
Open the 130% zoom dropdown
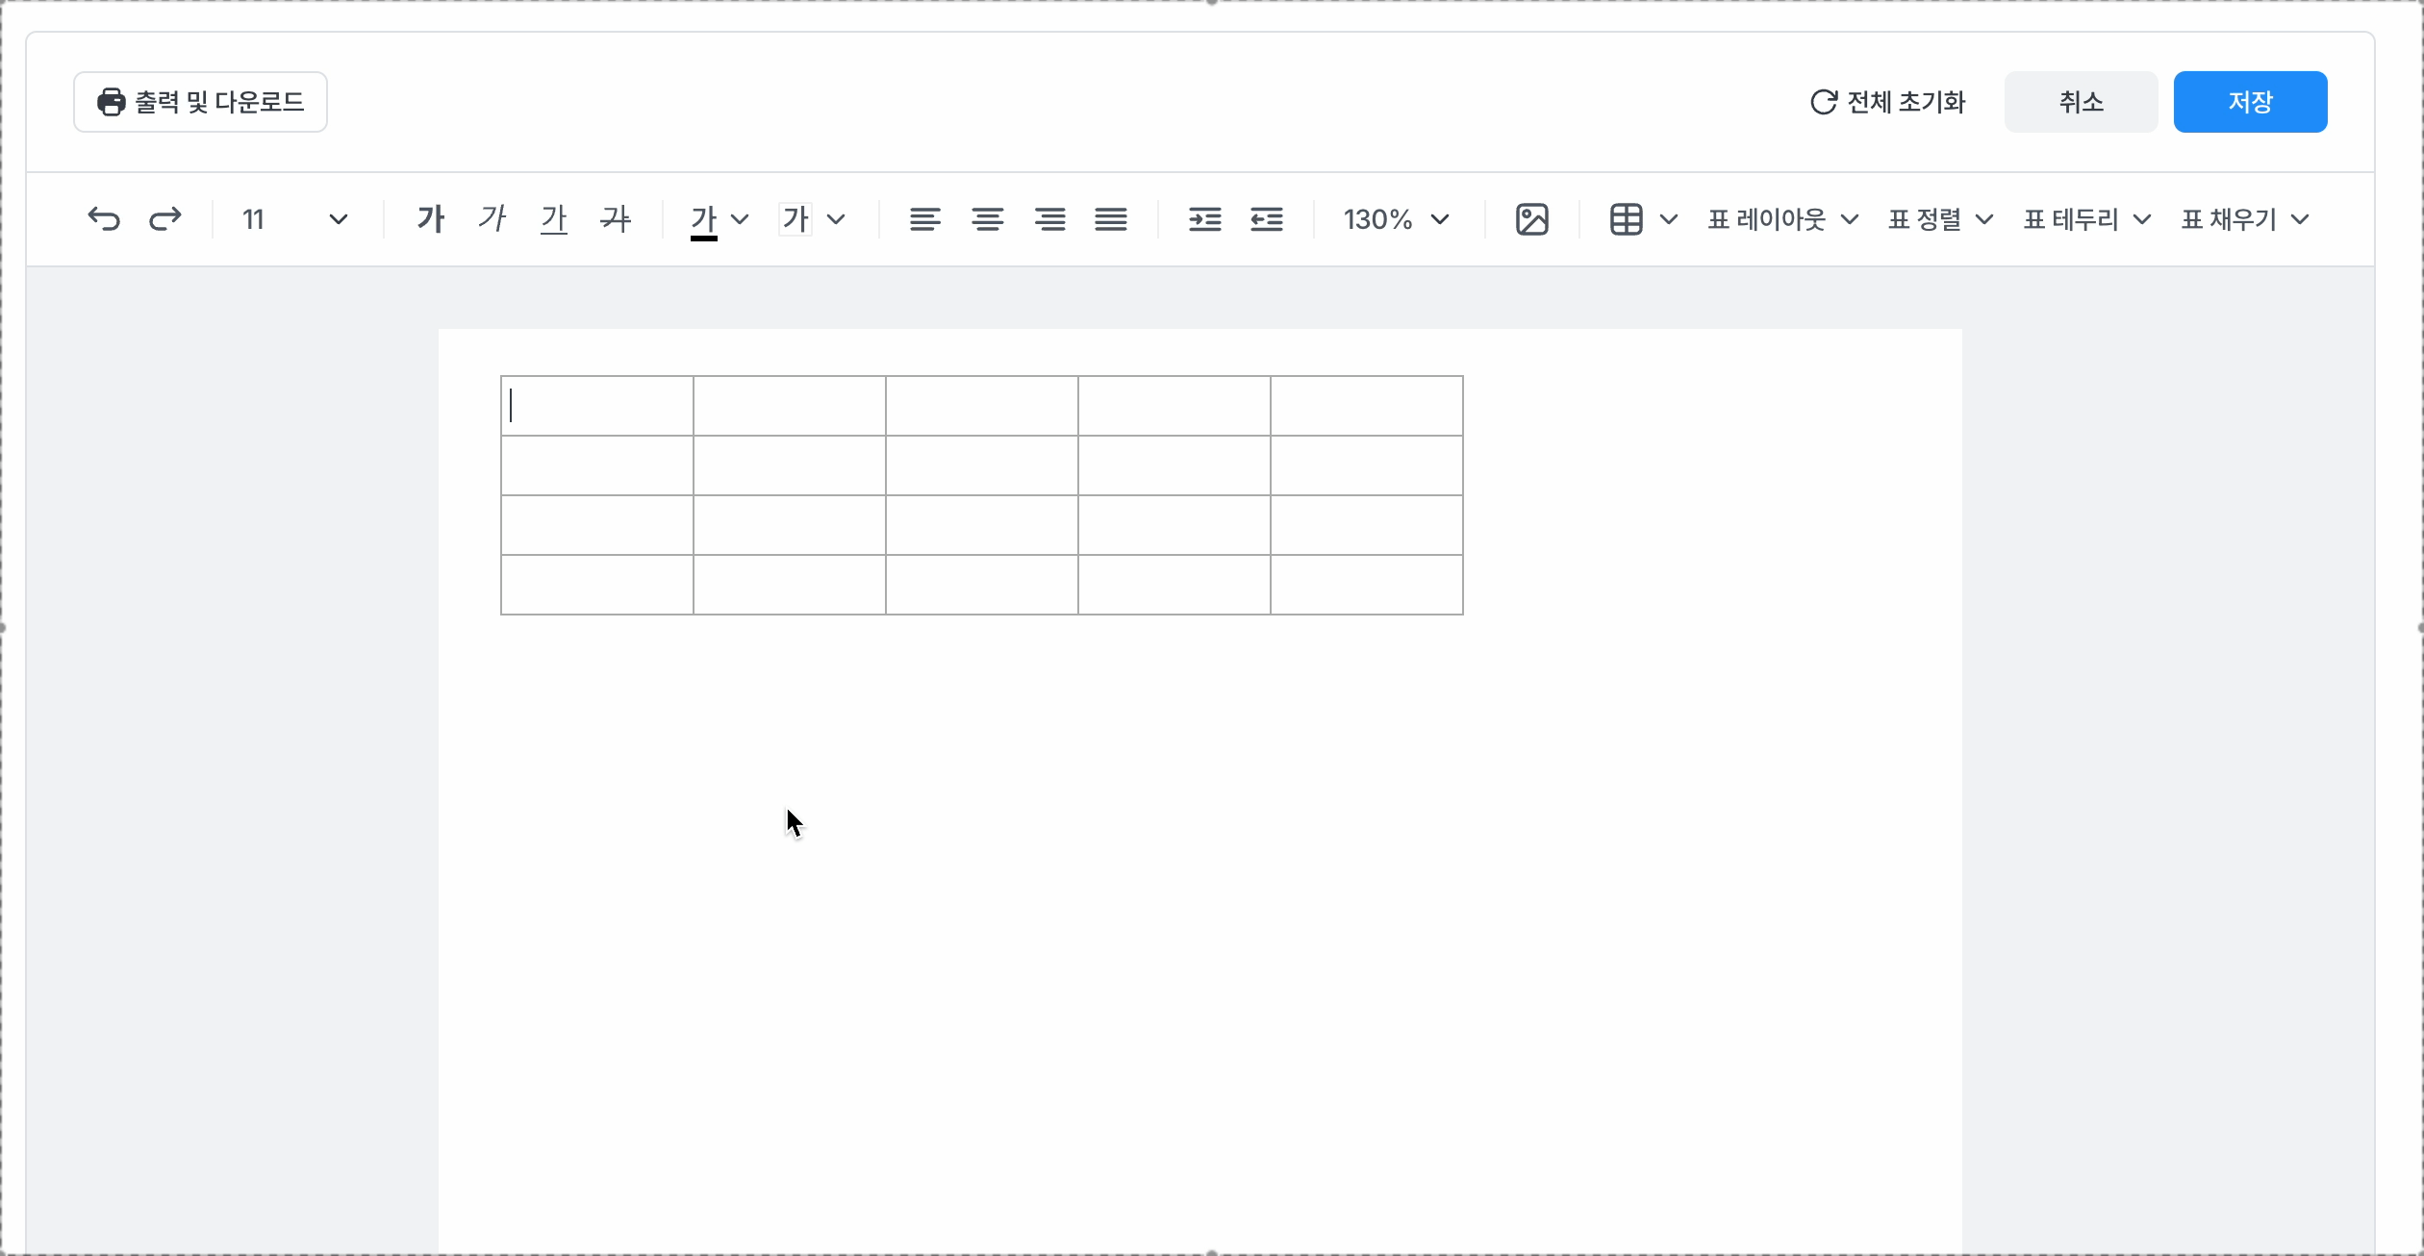pos(1396,219)
